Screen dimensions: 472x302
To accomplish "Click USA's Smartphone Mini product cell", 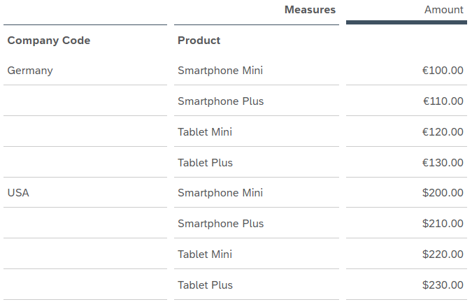I will pyautogui.click(x=220, y=193).
